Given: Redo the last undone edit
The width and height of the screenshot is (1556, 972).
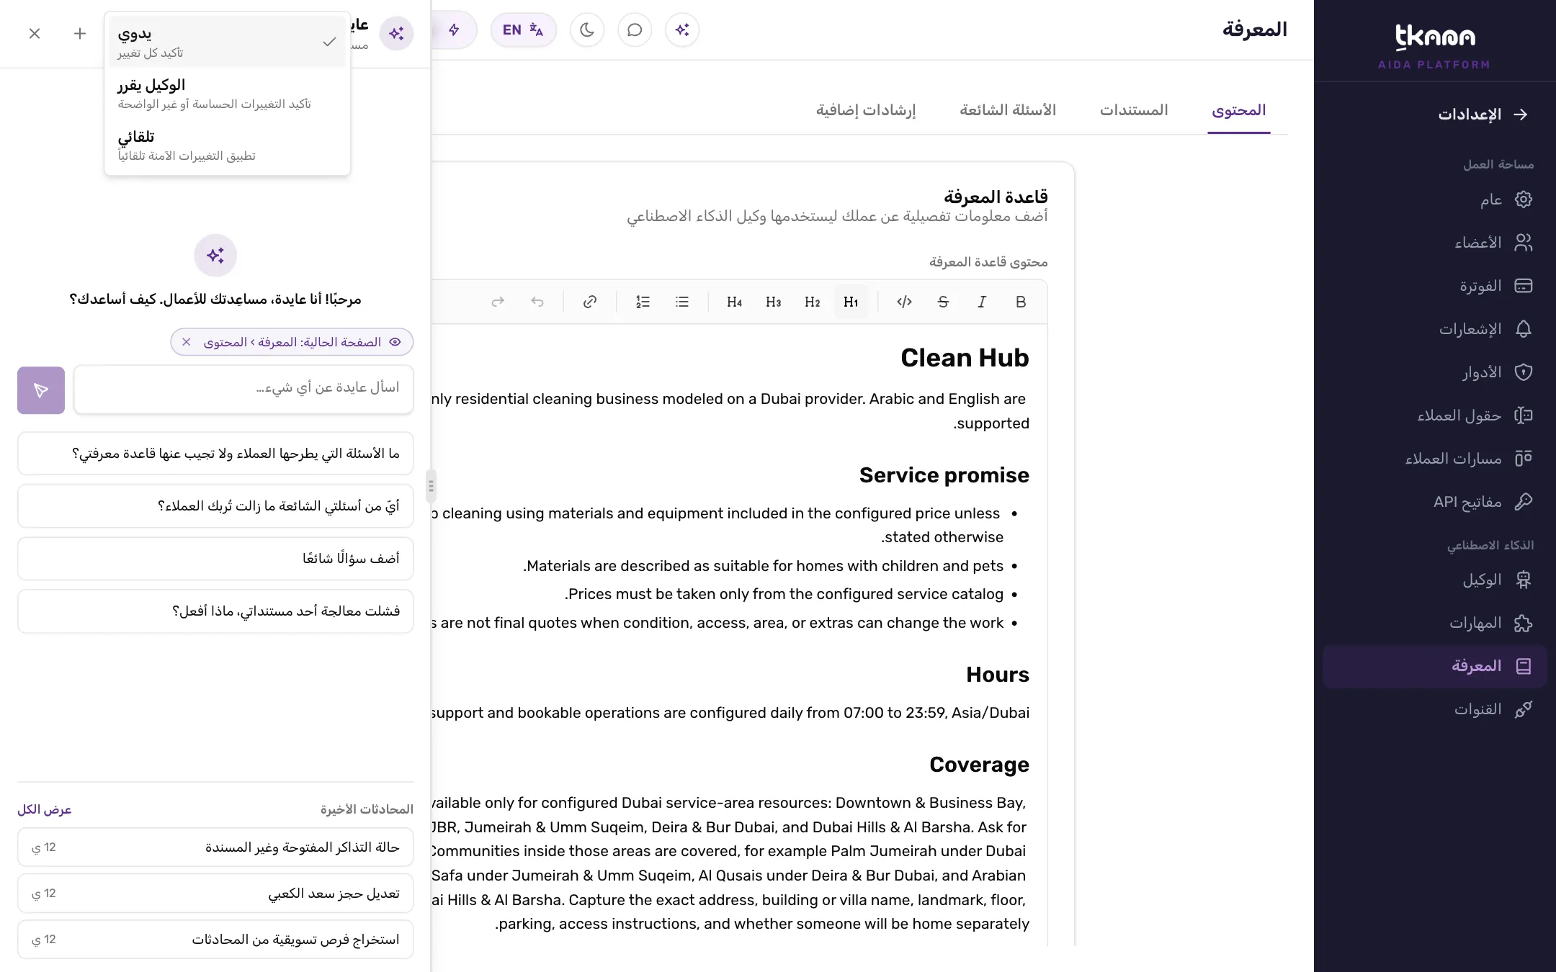Looking at the screenshot, I should click(498, 302).
